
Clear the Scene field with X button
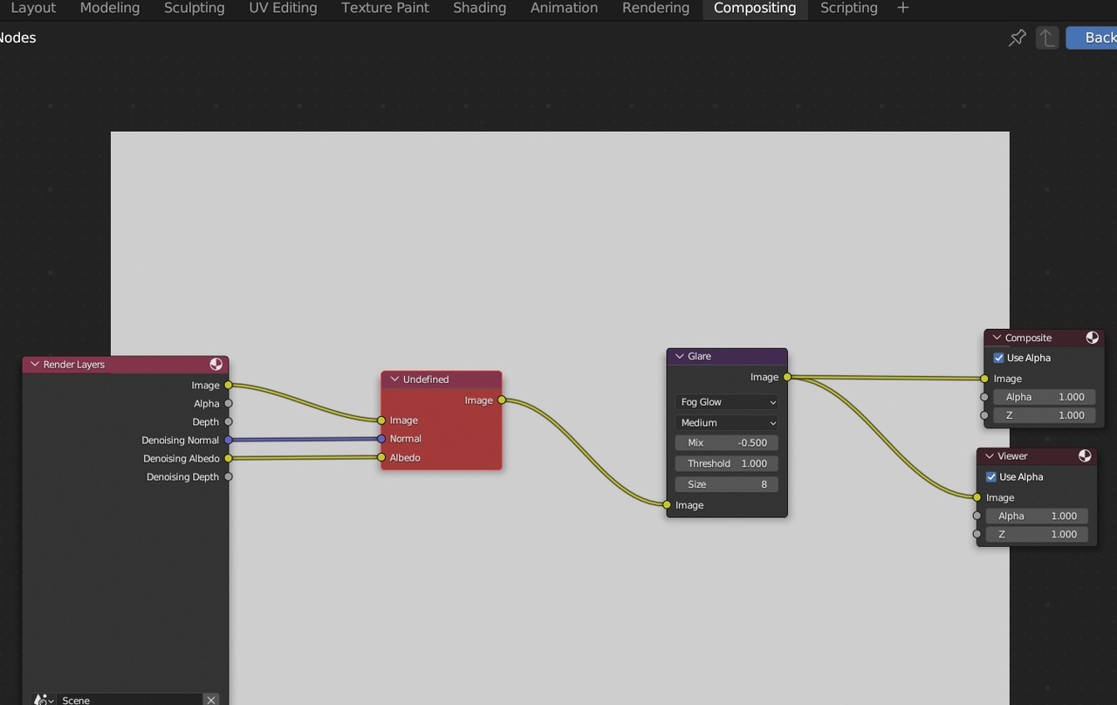[x=211, y=700]
